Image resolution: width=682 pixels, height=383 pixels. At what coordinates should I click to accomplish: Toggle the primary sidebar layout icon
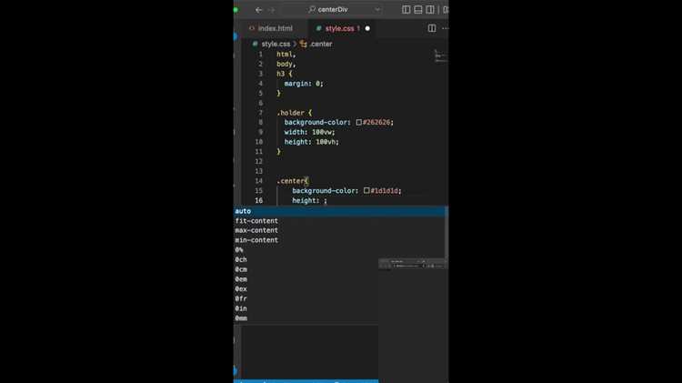tap(406, 10)
